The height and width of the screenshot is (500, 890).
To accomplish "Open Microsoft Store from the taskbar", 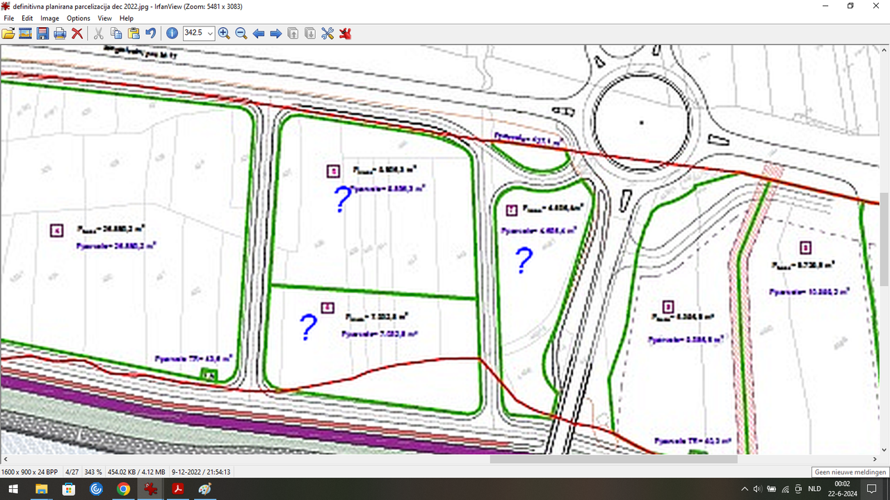I will click(68, 489).
